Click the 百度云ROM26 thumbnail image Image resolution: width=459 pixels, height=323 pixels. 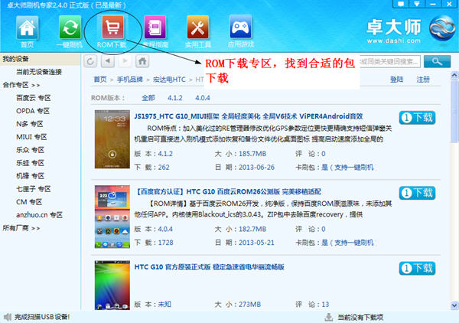pyautogui.click(x=112, y=217)
